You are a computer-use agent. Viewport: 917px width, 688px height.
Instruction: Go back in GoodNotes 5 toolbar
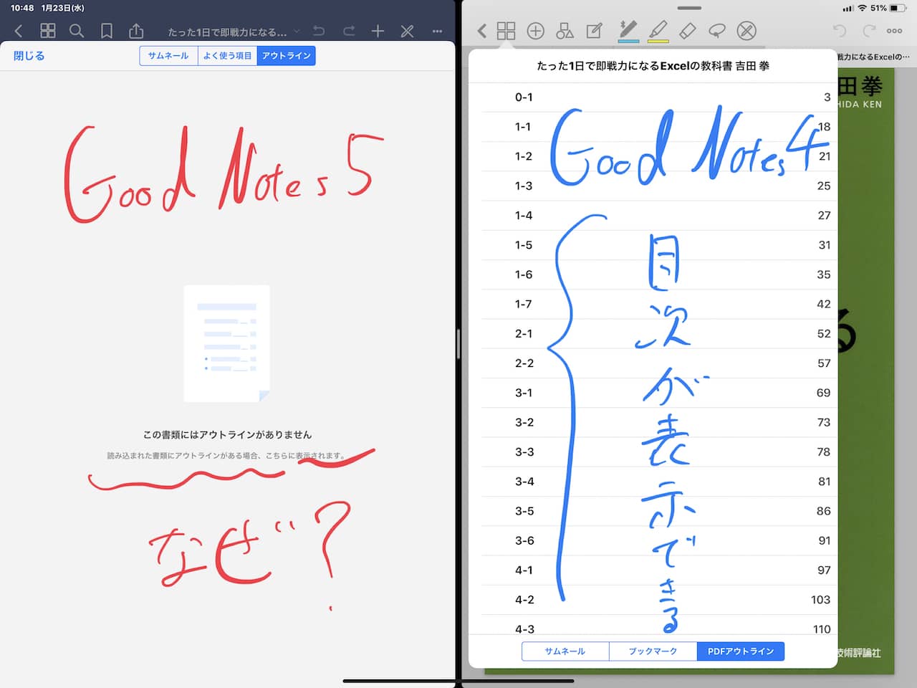click(19, 31)
